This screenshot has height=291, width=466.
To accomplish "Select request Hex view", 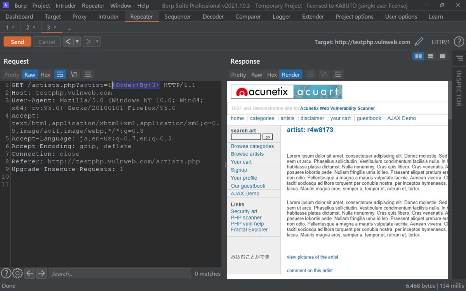I will pos(45,74).
